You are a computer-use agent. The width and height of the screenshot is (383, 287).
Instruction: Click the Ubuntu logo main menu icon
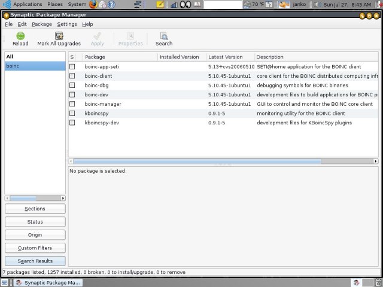(7, 4)
